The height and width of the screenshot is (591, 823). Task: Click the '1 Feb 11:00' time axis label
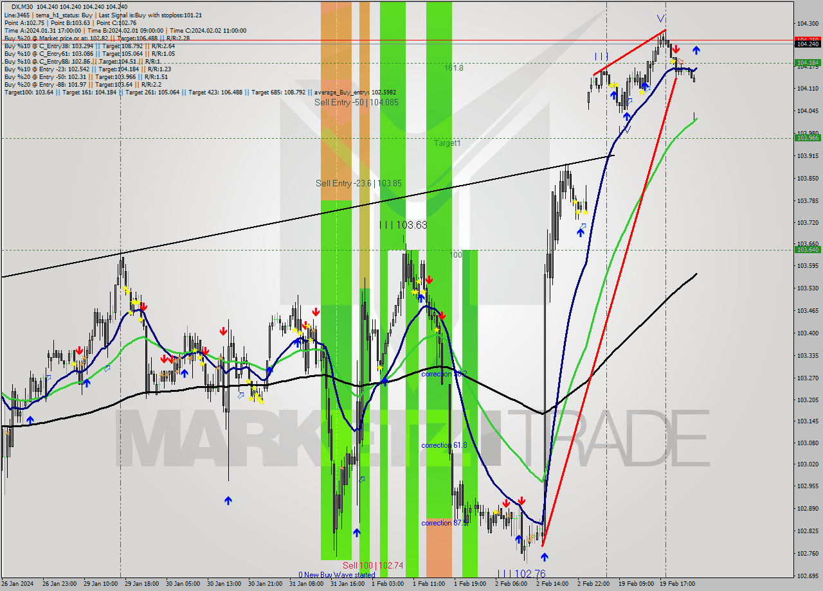[429, 584]
